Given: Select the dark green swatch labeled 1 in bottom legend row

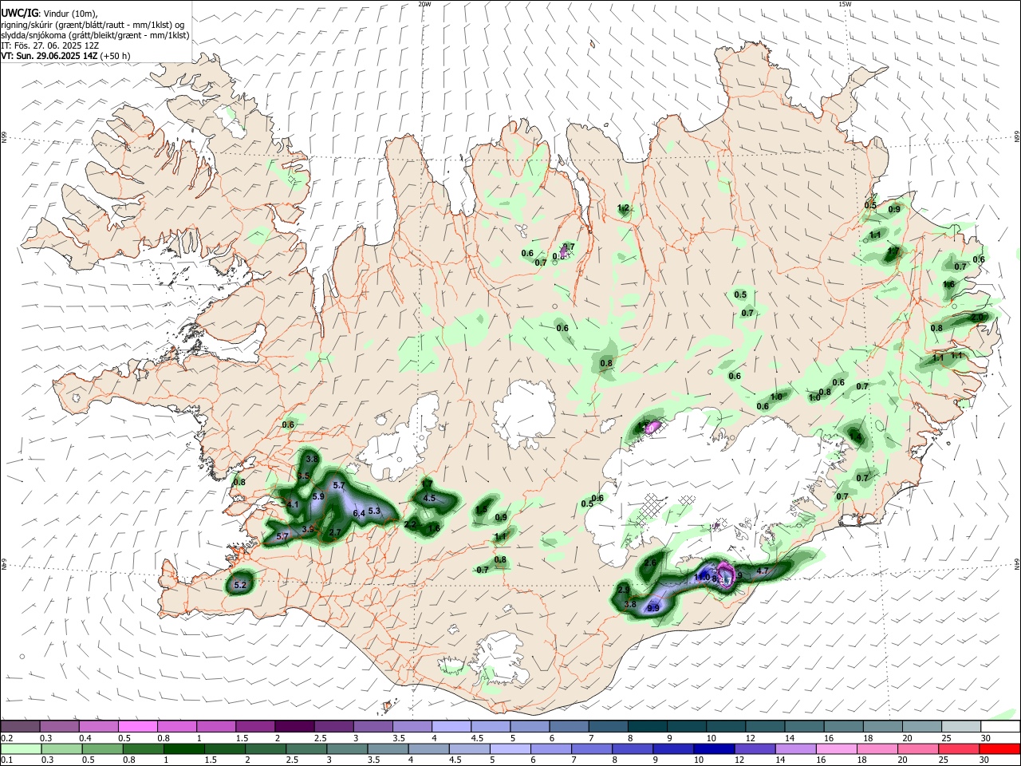Looking at the screenshot, I should tap(183, 749).
